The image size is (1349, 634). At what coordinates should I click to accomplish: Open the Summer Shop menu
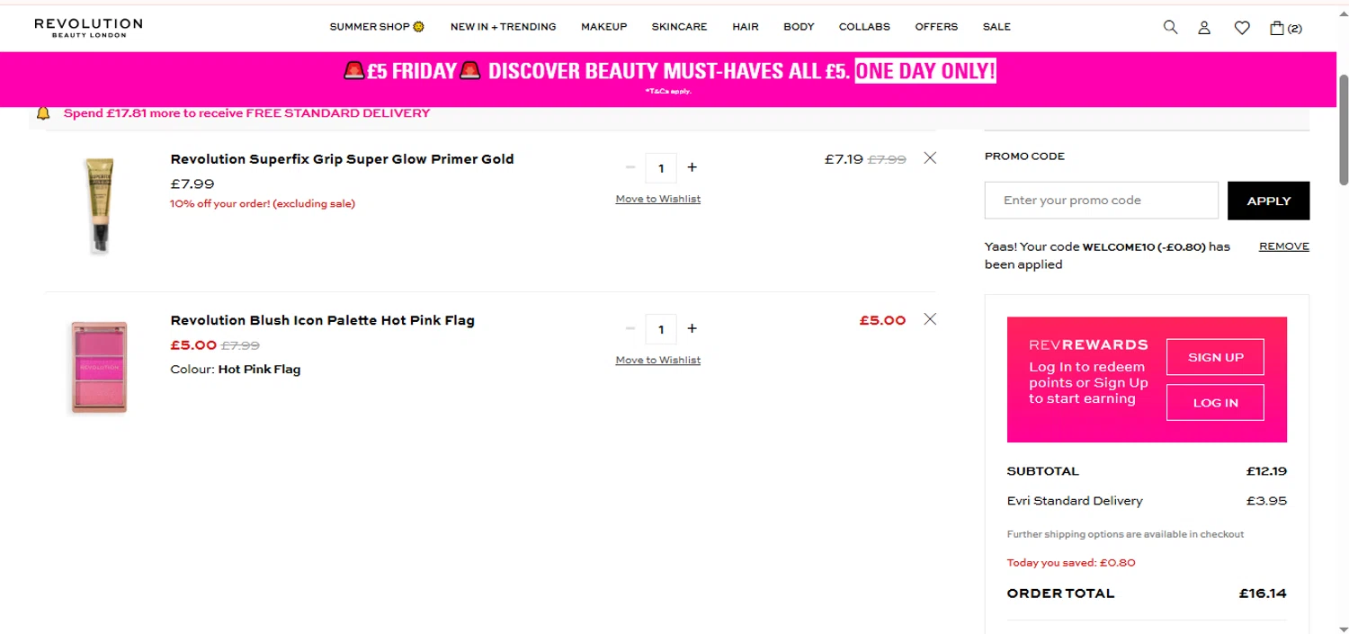[377, 27]
